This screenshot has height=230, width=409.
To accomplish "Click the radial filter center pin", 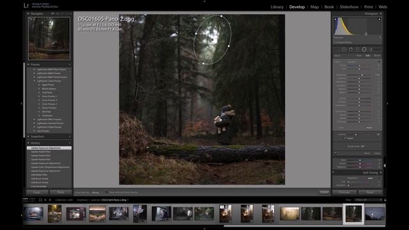I will (213, 40).
